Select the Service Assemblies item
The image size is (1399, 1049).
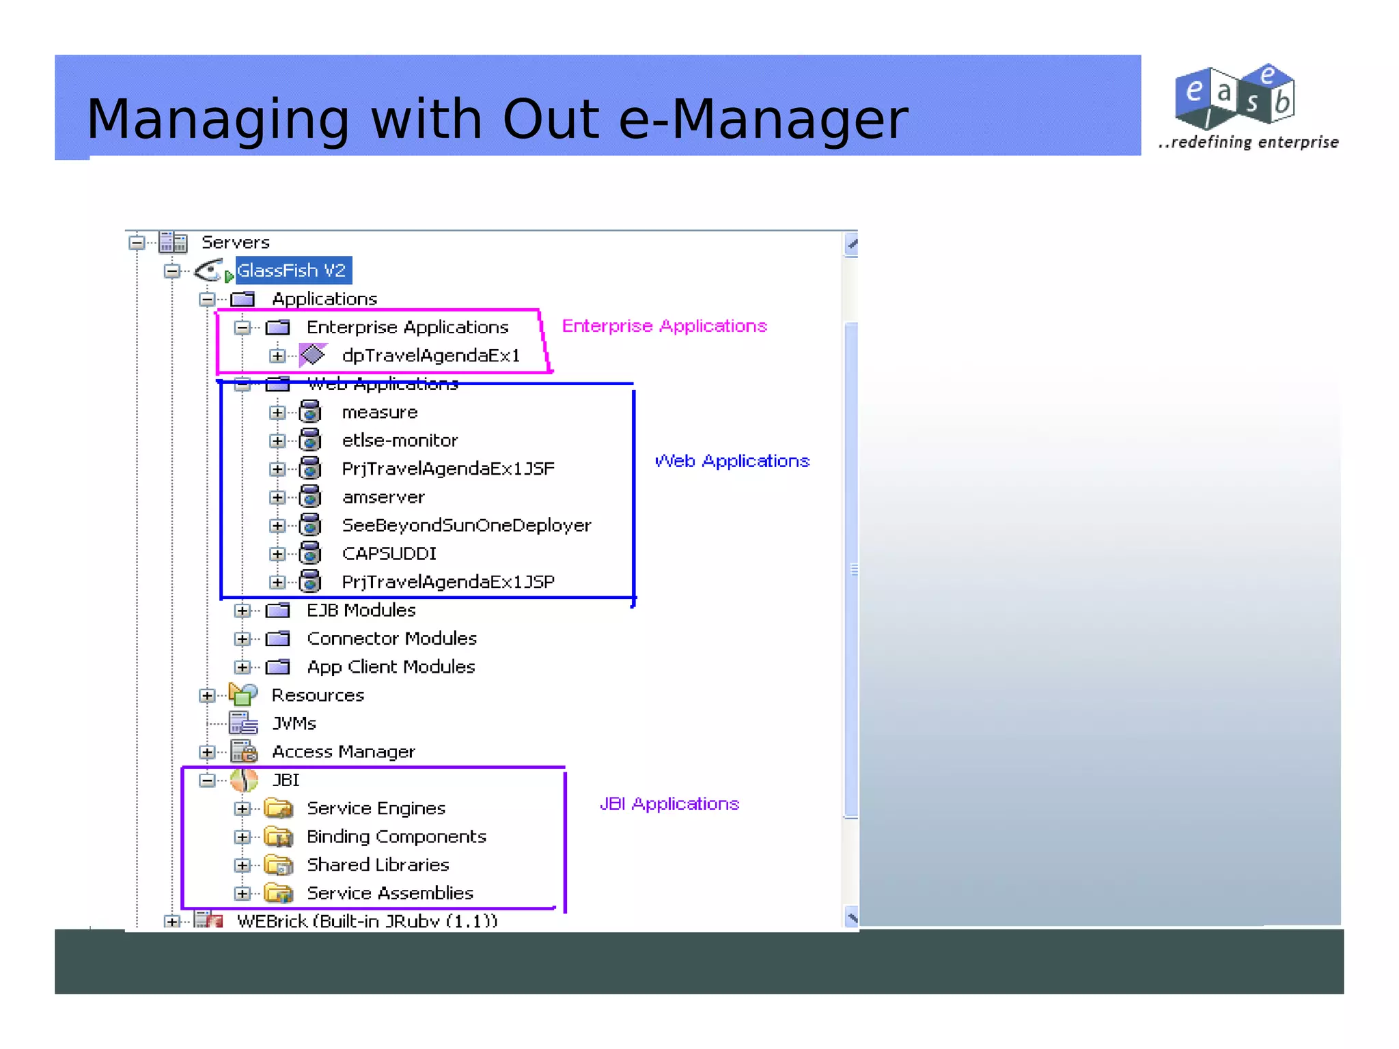pos(389,893)
